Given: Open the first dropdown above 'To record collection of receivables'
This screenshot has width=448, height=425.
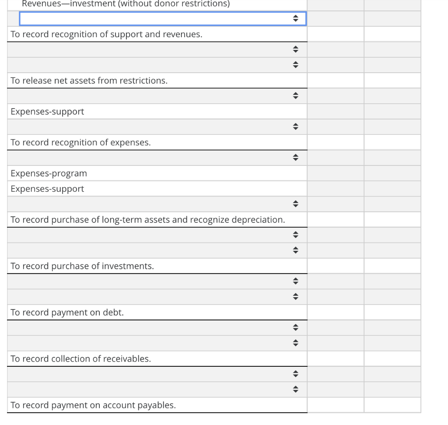Looking at the screenshot, I should (x=296, y=327).
